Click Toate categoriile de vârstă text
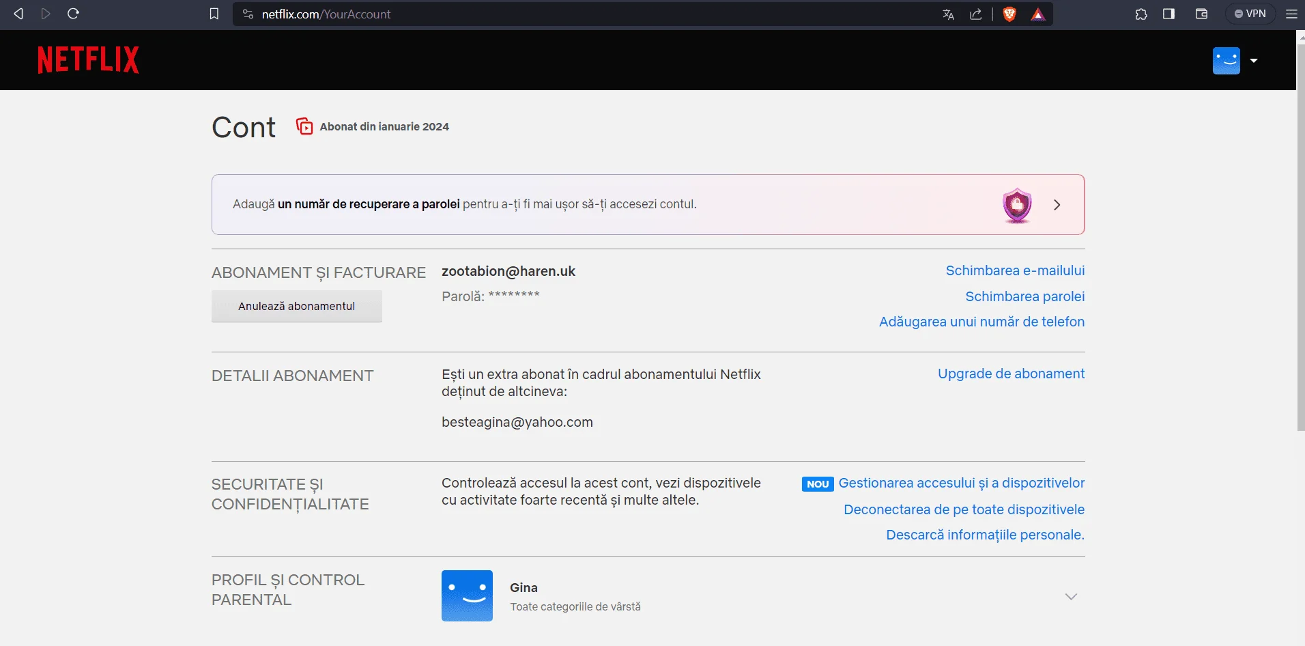The image size is (1305, 646). coord(575,606)
